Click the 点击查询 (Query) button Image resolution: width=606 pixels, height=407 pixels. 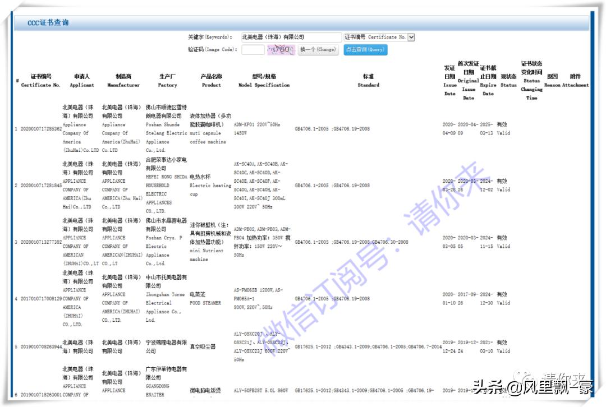pos(365,49)
